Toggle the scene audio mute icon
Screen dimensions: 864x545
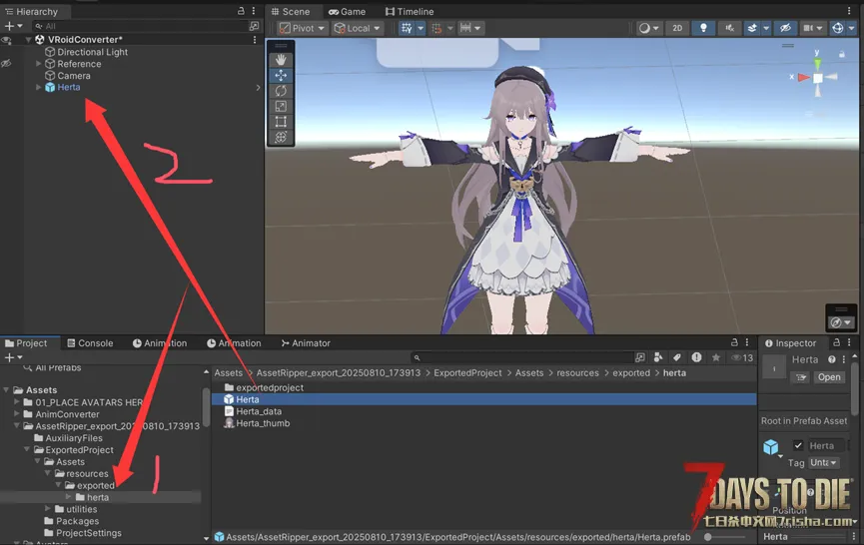(x=729, y=28)
